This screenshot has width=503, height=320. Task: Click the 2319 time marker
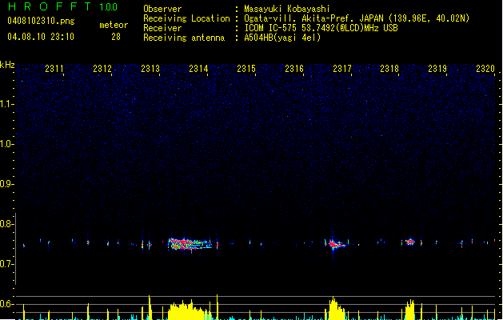(437, 69)
